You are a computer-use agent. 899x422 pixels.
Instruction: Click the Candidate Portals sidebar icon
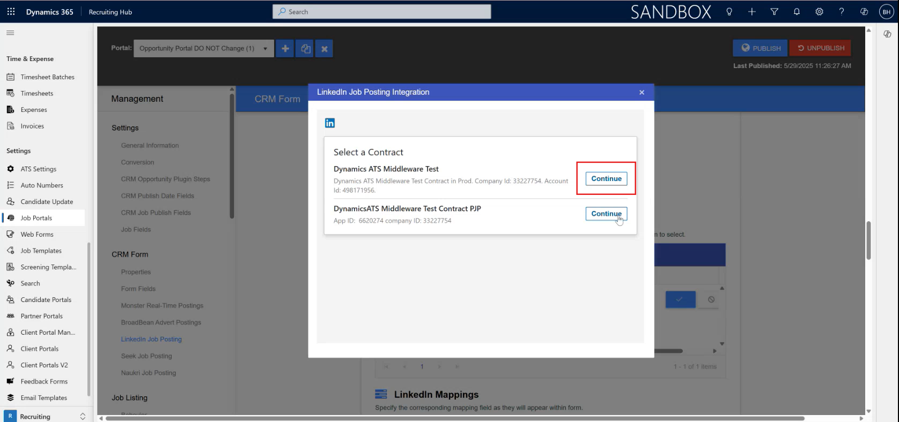(10, 300)
